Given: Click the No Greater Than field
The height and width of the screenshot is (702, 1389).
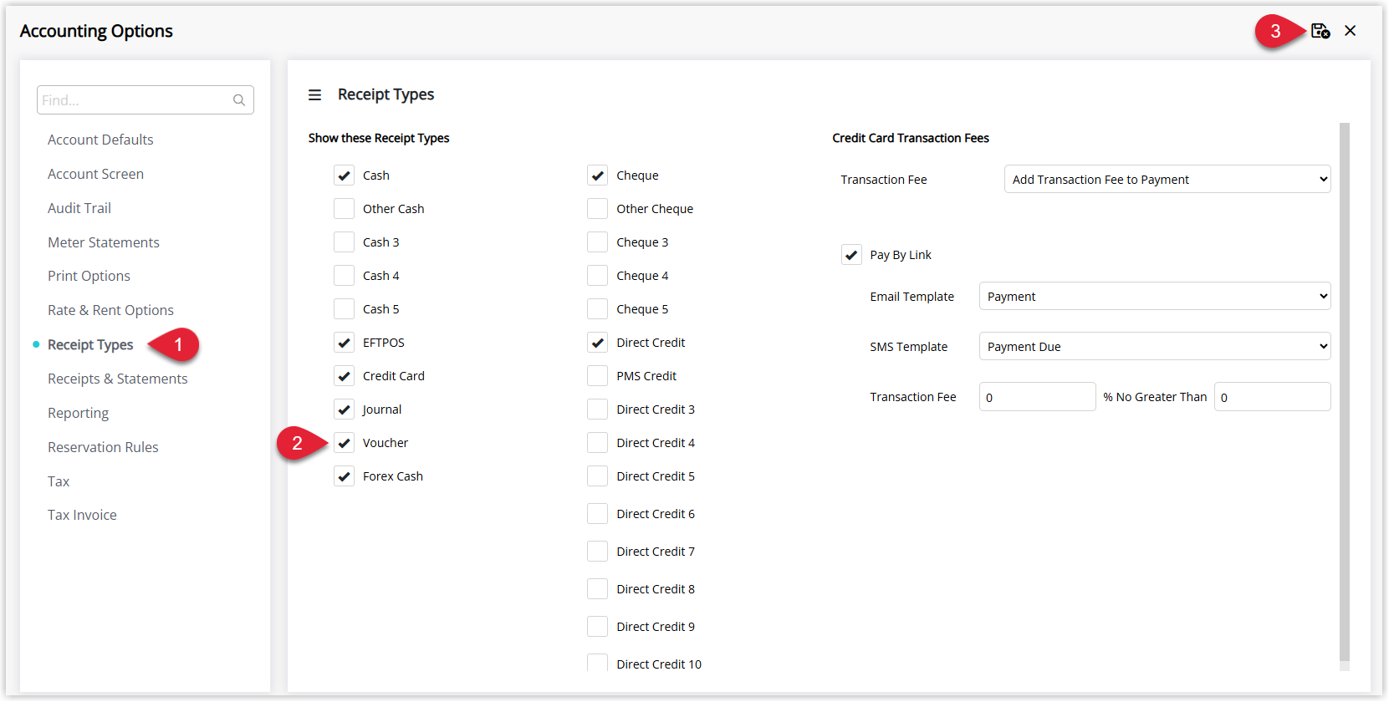Looking at the screenshot, I should [1272, 397].
